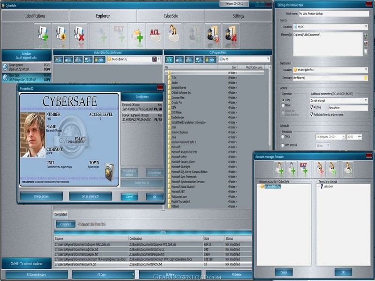Click Hide button in right explorer pane
The width and height of the screenshot is (375, 281).
[x=210, y=59]
